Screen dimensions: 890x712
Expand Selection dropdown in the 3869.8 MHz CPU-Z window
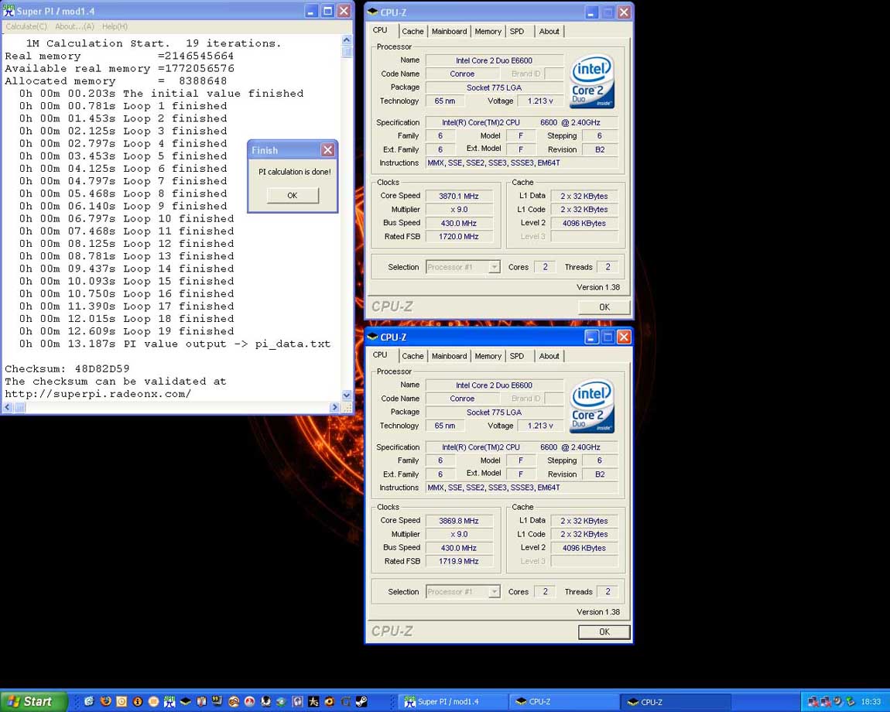(x=495, y=591)
